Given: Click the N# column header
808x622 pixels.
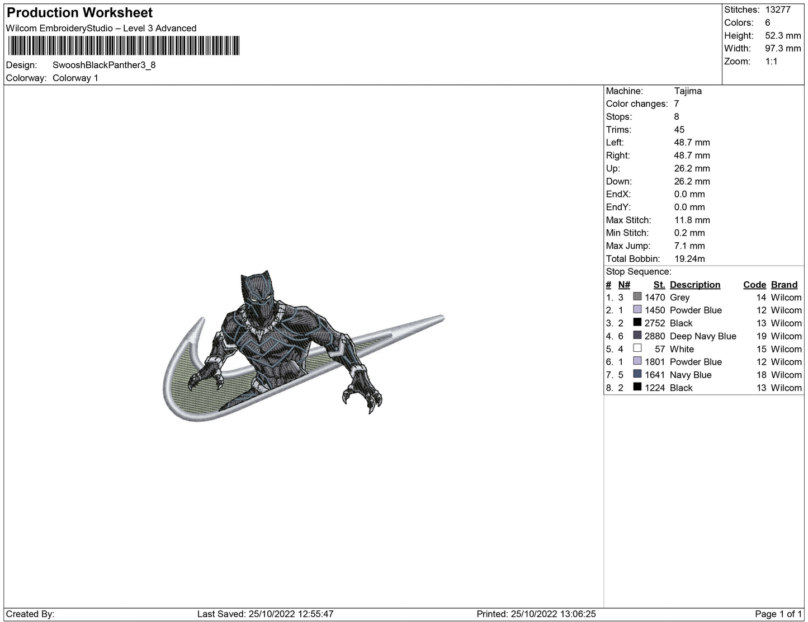Looking at the screenshot, I should (624, 284).
